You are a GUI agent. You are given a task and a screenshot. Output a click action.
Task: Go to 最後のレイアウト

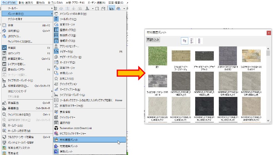click(27, 69)
